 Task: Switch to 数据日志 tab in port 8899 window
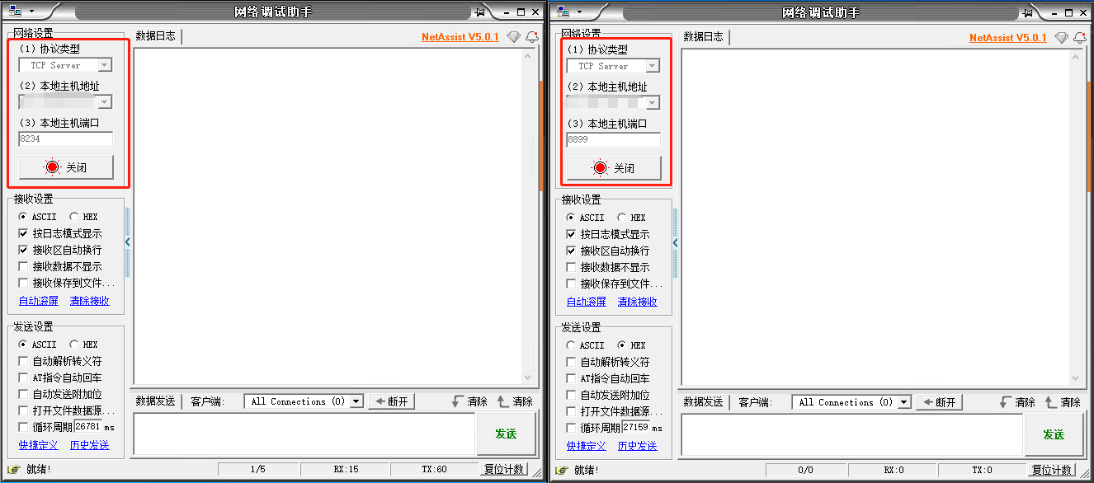tap(703, 37)
